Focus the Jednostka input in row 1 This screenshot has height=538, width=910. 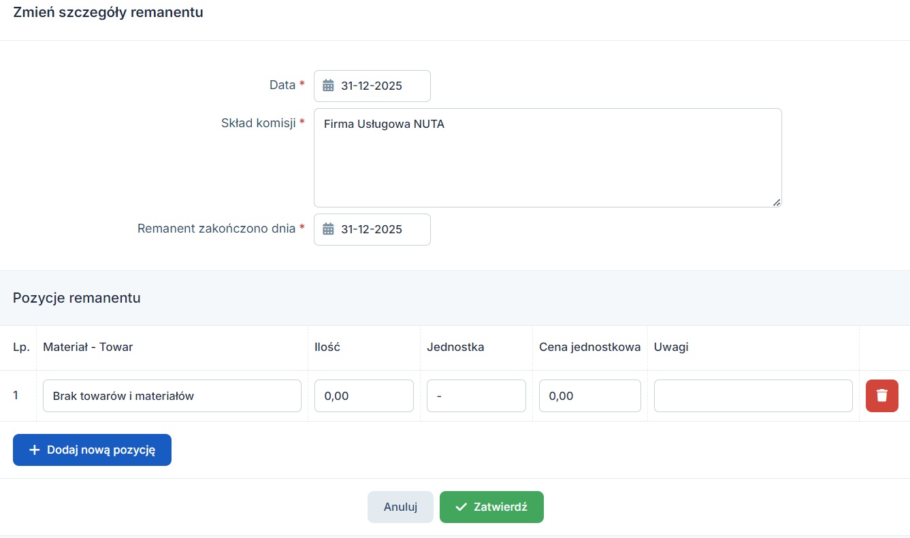pyautogui.click(x=476, y=396)
